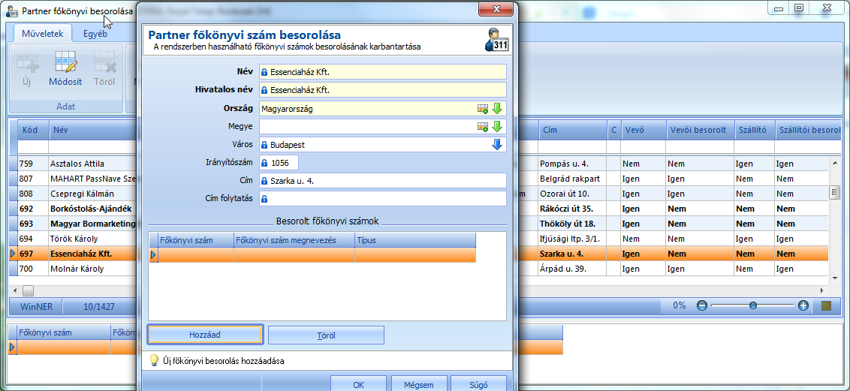Click the zoom out minus icon
The image size is (850, 391).
pos(702,305)
